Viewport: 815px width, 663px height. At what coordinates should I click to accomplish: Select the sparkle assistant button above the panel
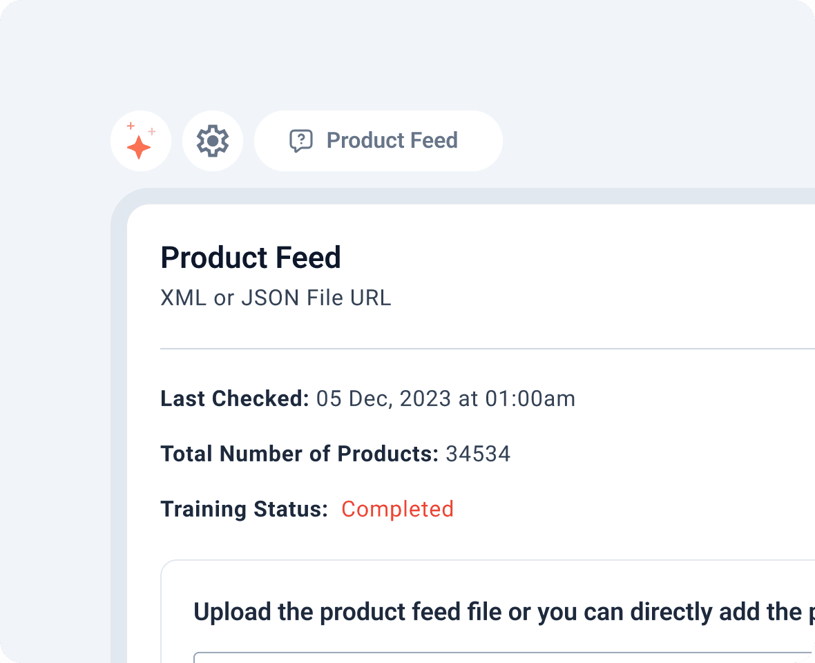[141, 141]
